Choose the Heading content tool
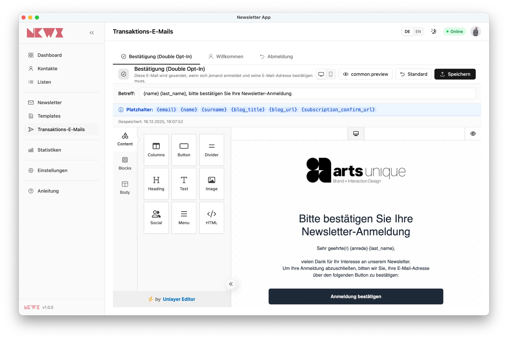Image resolution: width=508 pixels, height=340 pixels. (x=156, y=183)
